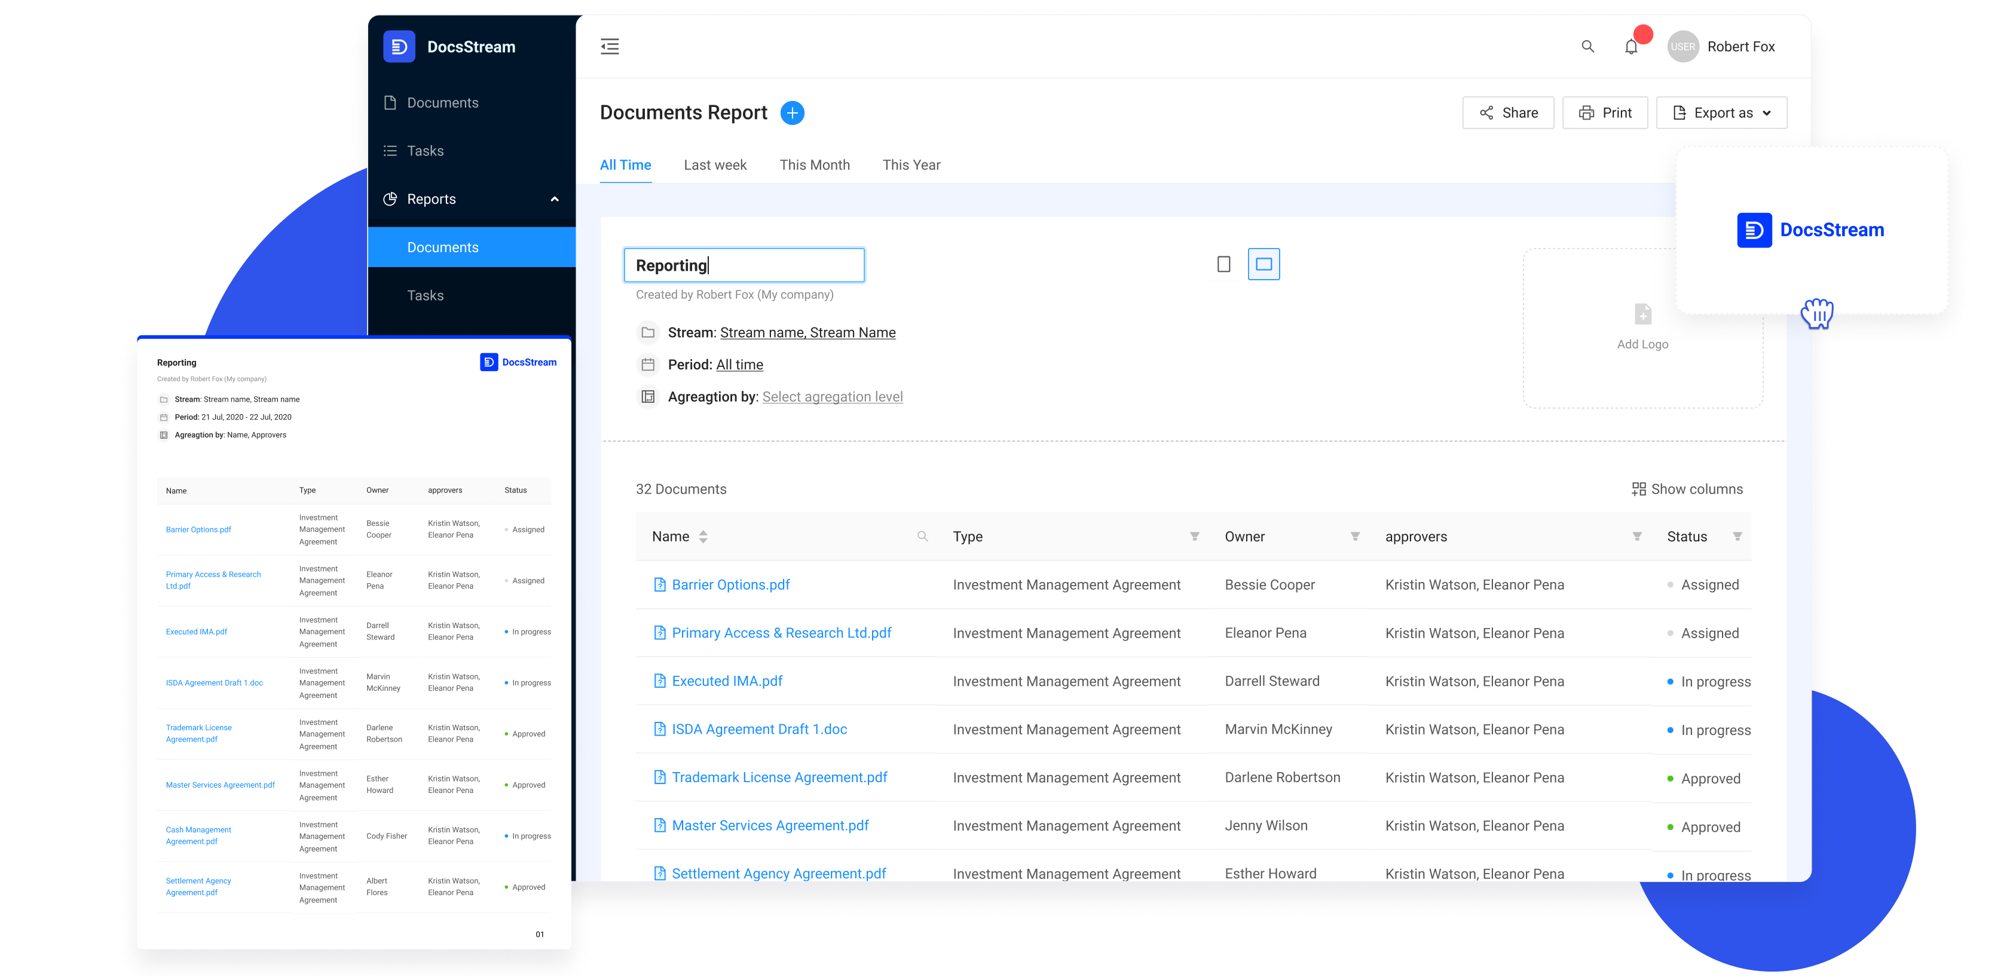Click the Add Logo placeholder area
This screenshot has width=2013, height=977.
click(x=1643, y=329)
